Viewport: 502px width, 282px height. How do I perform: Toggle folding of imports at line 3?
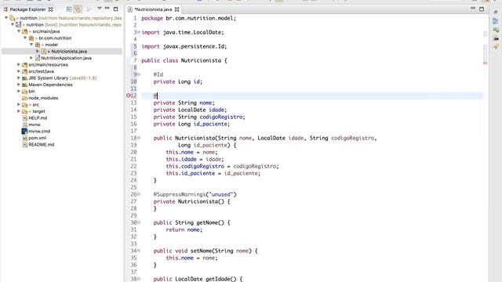[x=139, y=32]
